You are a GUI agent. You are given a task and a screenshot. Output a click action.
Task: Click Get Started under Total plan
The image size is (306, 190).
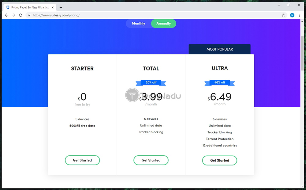(x=151, y=160)
